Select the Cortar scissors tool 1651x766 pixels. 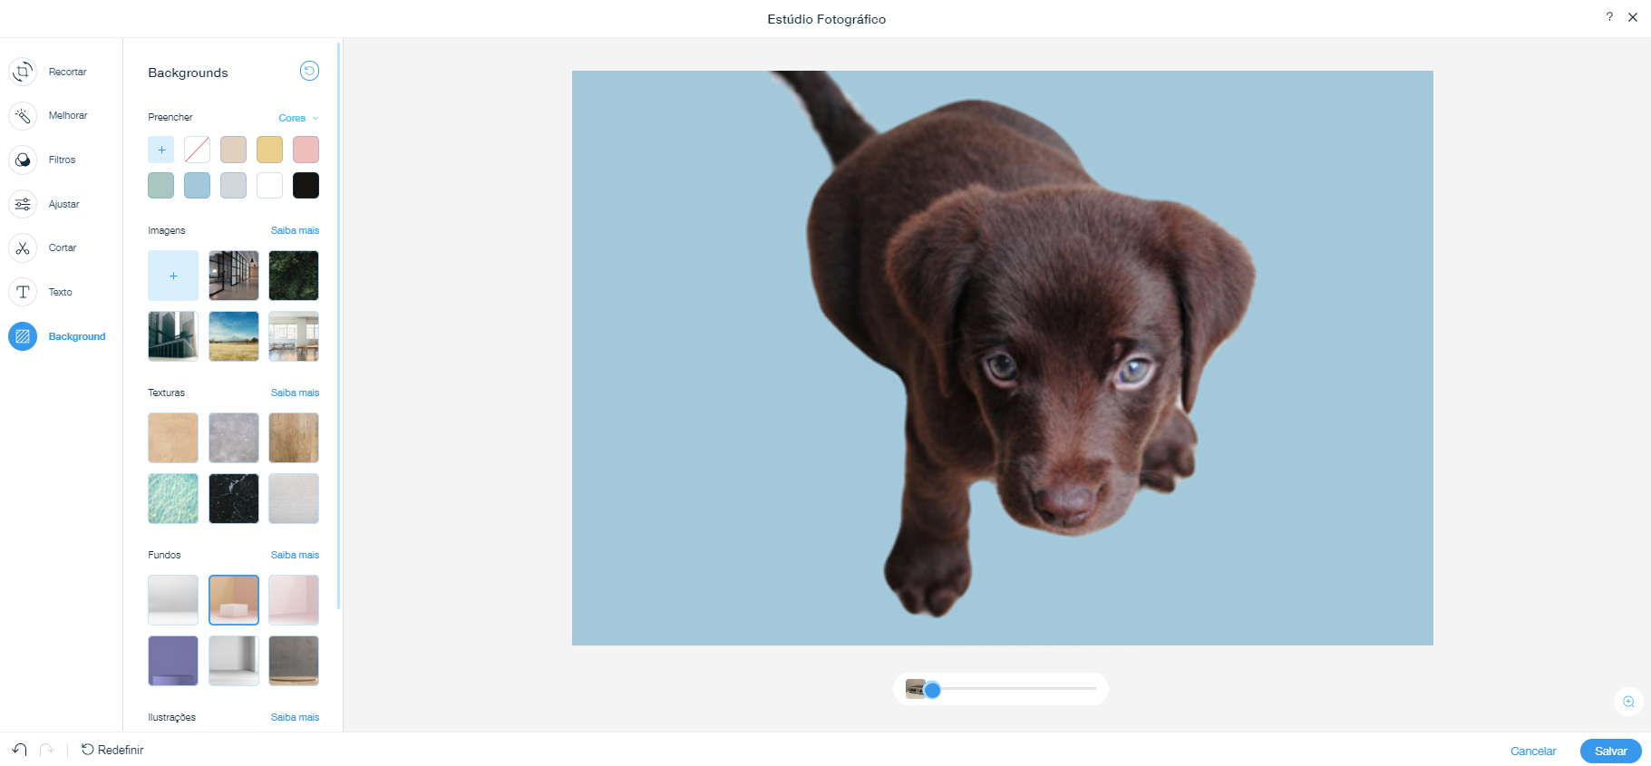pyautogui.click(x=23, y=247)
